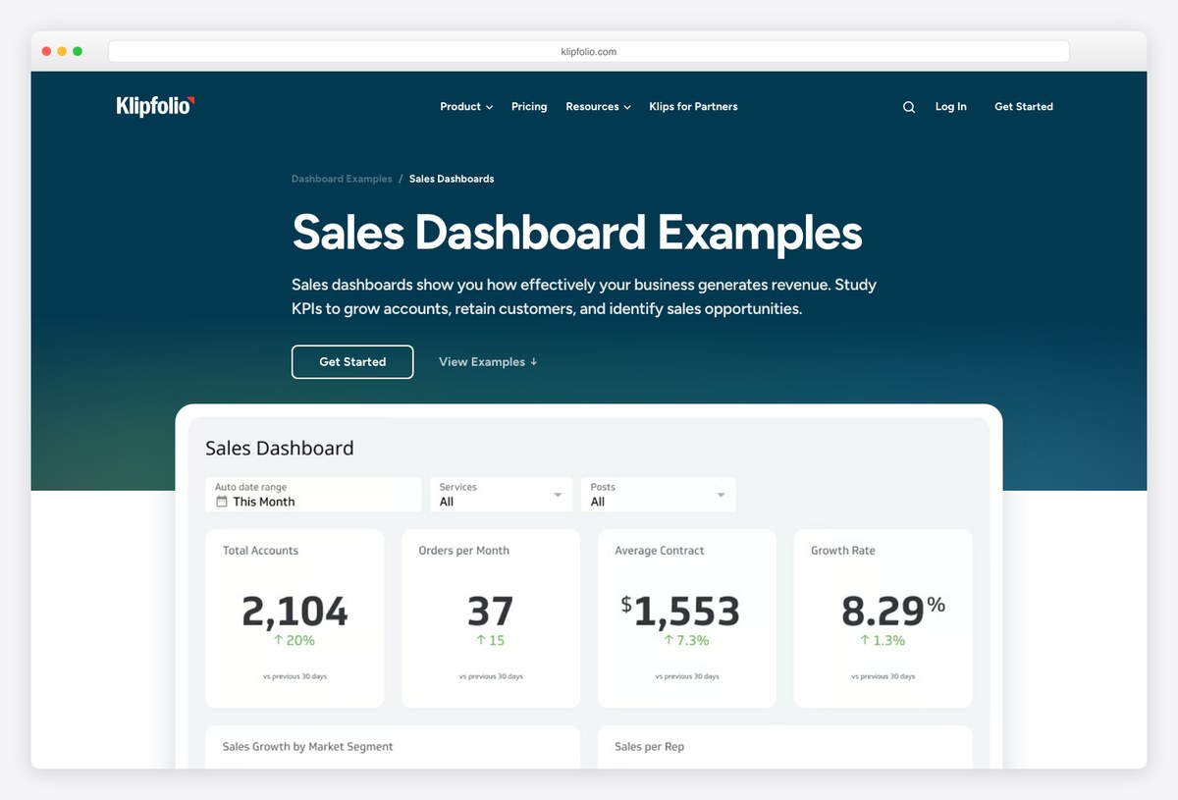Click the Sales per Rep title
The width and height of the screenshot is (1178, 800).
(649, 747)
